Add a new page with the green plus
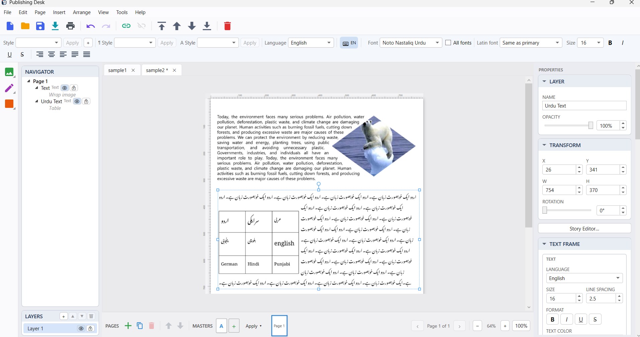 pos(128,326)
